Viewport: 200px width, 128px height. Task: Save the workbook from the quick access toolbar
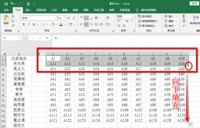click(x=6, y=4)
